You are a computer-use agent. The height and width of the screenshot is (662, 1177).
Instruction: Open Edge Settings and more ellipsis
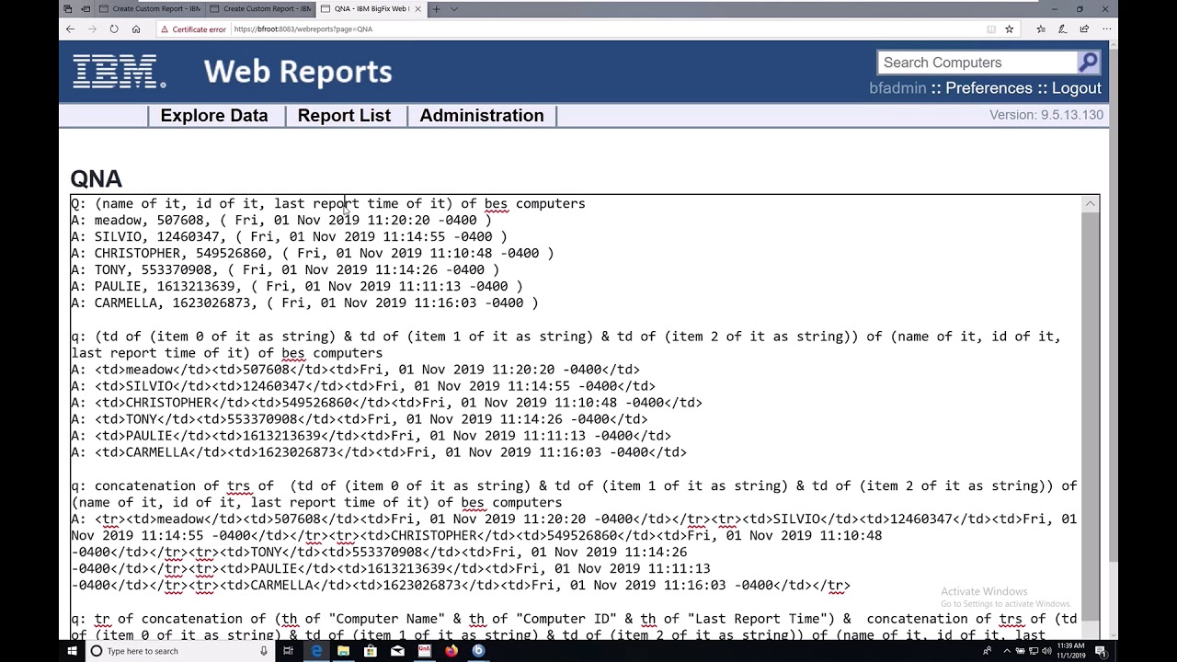[x=1107, y=29]
